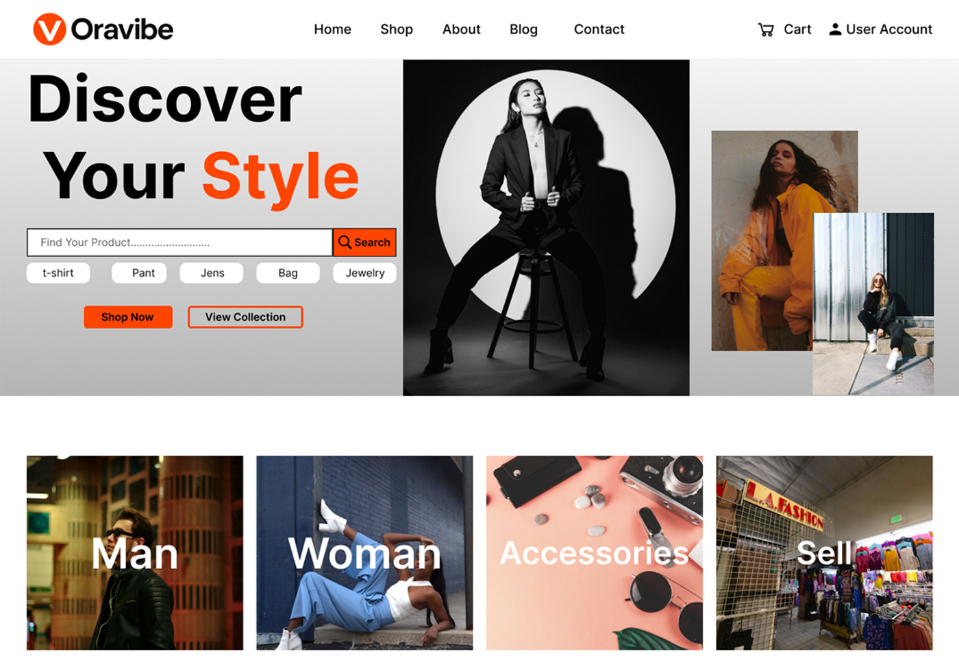Select Contact in the navigation bar

point(599,29)
